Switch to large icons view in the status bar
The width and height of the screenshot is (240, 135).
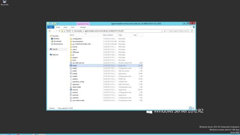point(193,108)
